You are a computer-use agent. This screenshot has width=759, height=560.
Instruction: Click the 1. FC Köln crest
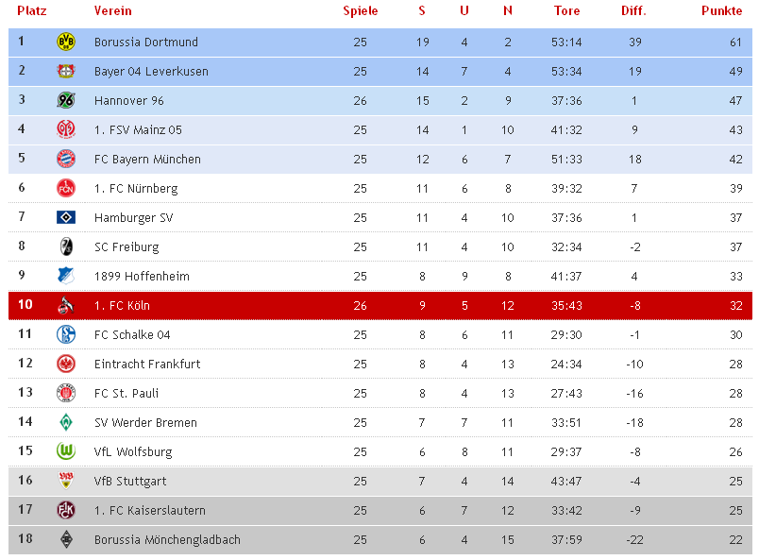(66, 305)
